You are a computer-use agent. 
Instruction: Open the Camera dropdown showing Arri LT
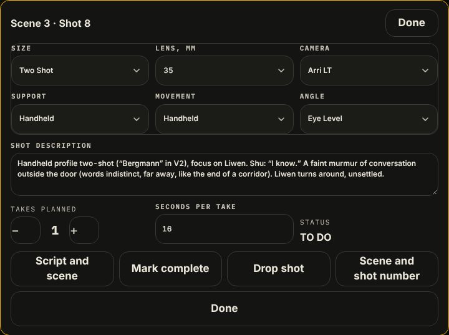tap(369, 70)
